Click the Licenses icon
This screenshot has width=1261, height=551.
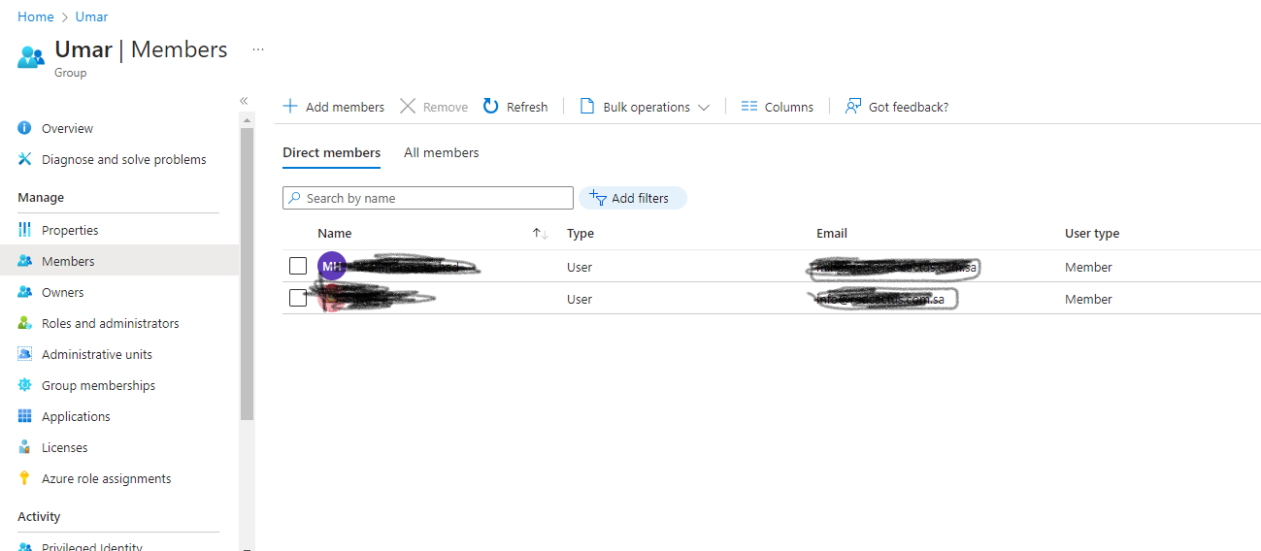[x=25, y=447]
